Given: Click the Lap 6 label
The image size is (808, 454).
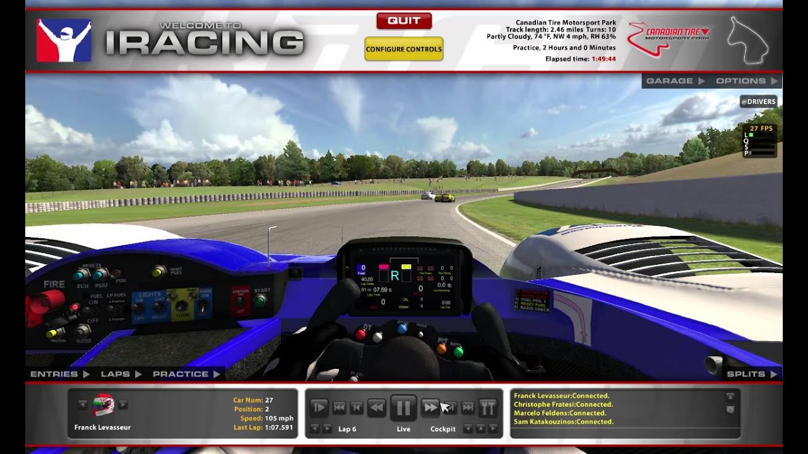Looking at the screenshot, I should tap(347, 429).
